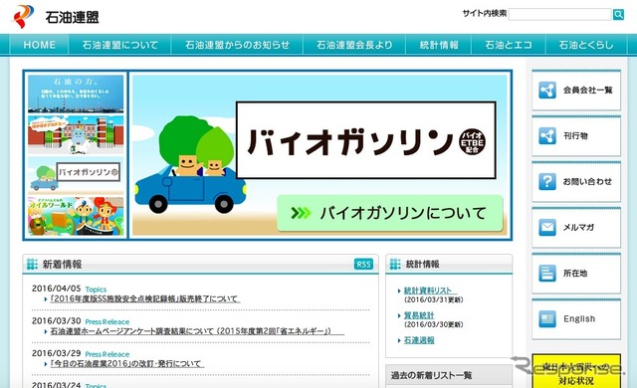Click the search magnifier button
This screenshot has width=637, height=388.
point(618,15)
